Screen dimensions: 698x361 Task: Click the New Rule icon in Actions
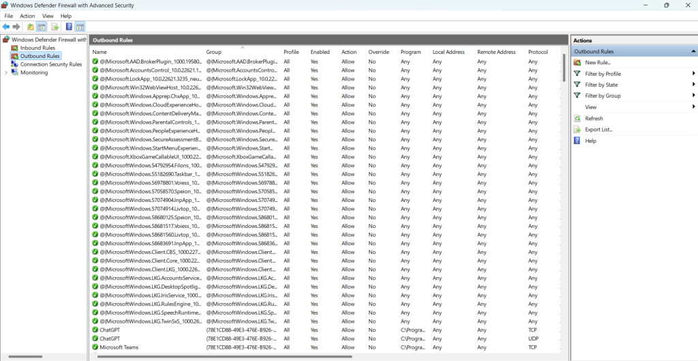pyautogui.click(x=577, y=62)
